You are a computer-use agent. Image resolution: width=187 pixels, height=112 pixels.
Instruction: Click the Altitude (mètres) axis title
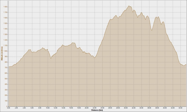2,54
